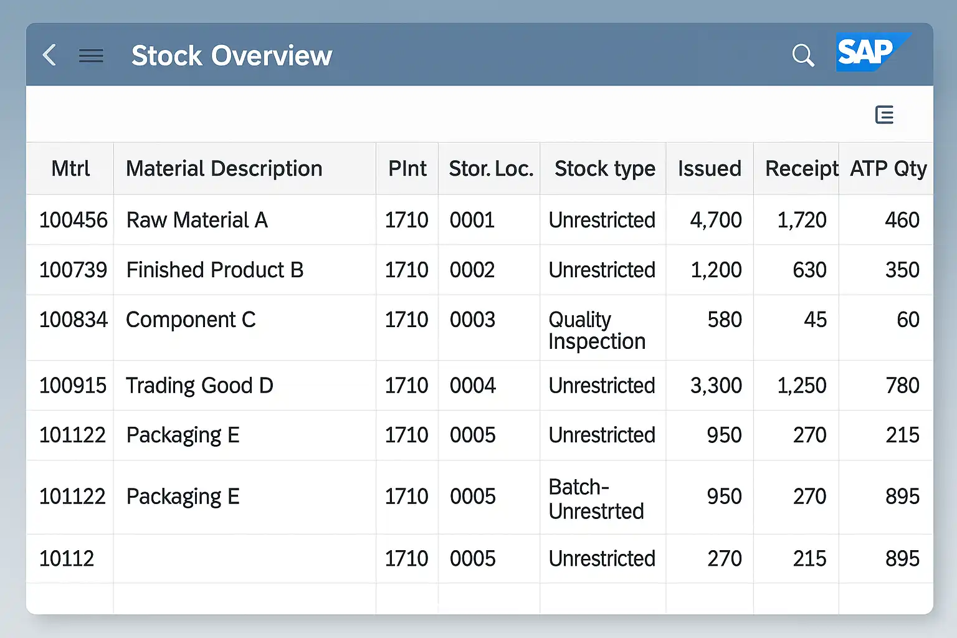The width and height of the screenshot is (957, 638).
Task: Open the table settings list icon
Action: tap(884, 115)
